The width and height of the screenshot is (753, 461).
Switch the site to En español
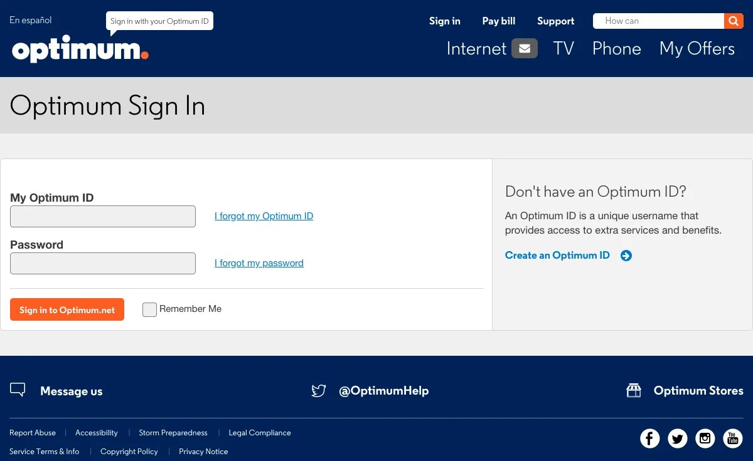30,20
